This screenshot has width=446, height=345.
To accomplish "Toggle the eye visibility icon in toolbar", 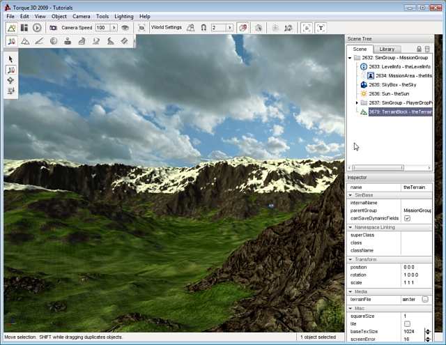I will [125, 27].
